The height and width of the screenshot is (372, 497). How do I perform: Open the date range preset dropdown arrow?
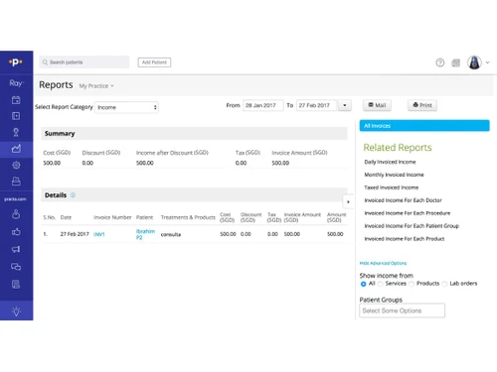coord(345,105)
